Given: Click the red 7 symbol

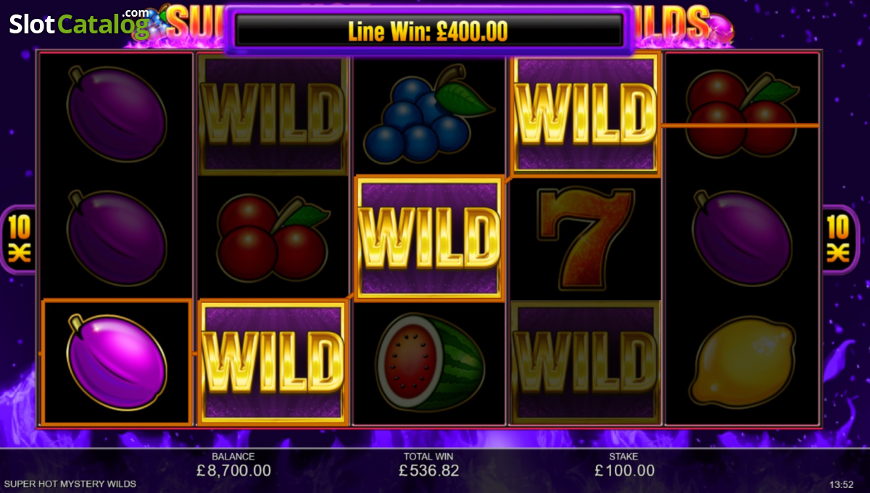Looking at the screenshot, I should coord(585,239).
